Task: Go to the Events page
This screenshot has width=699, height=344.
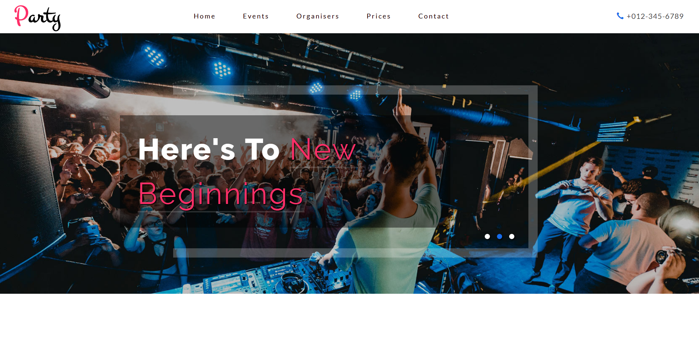Action: pyautogui.click(x=256, y=16)
